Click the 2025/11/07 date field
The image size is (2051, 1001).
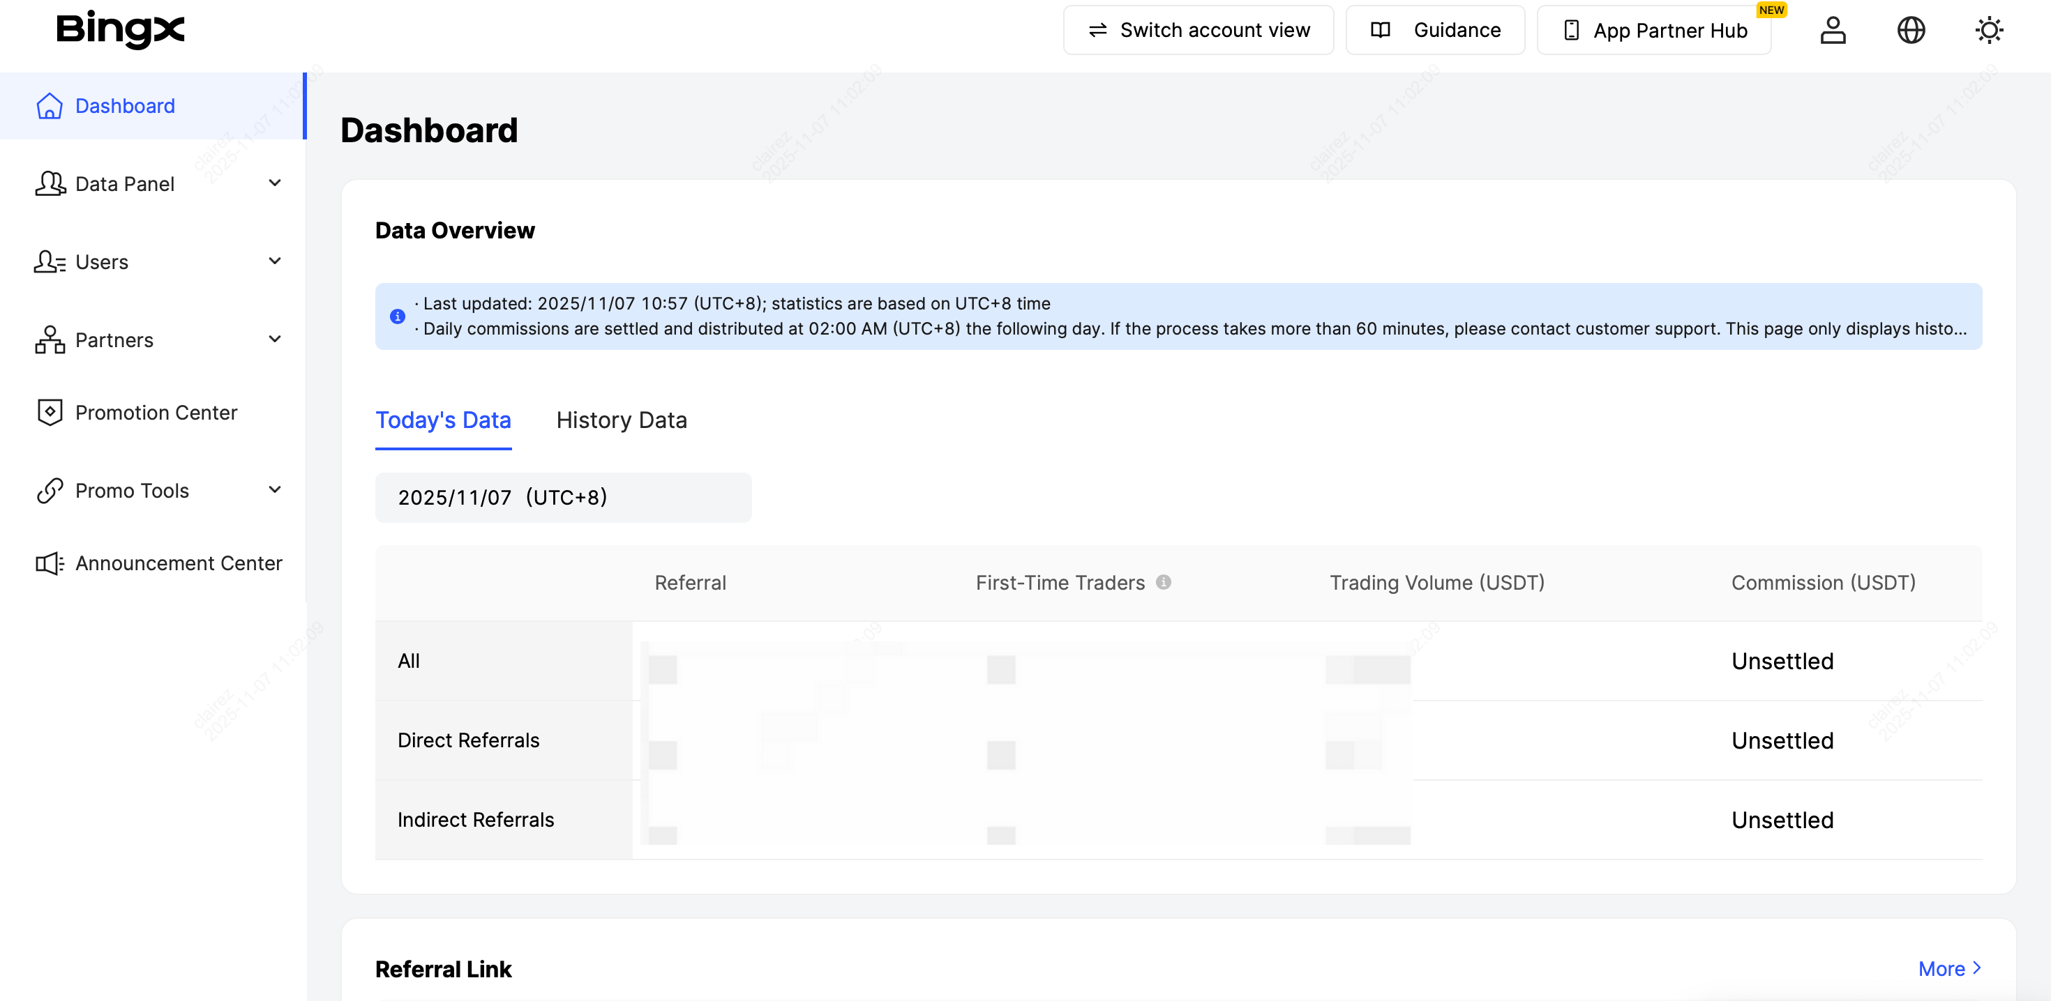563,497
